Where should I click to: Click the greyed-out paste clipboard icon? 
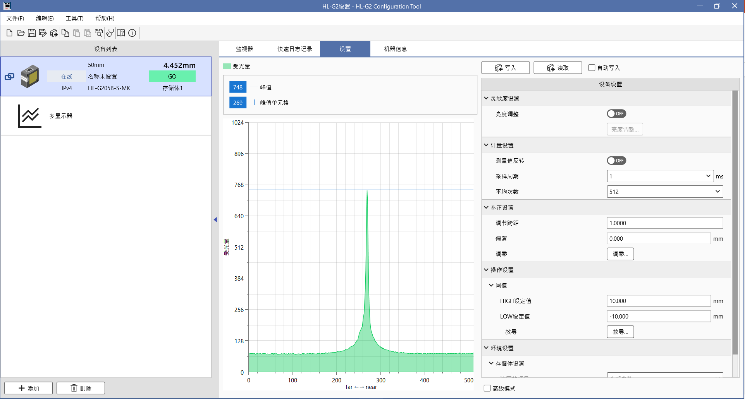point(77,33)
